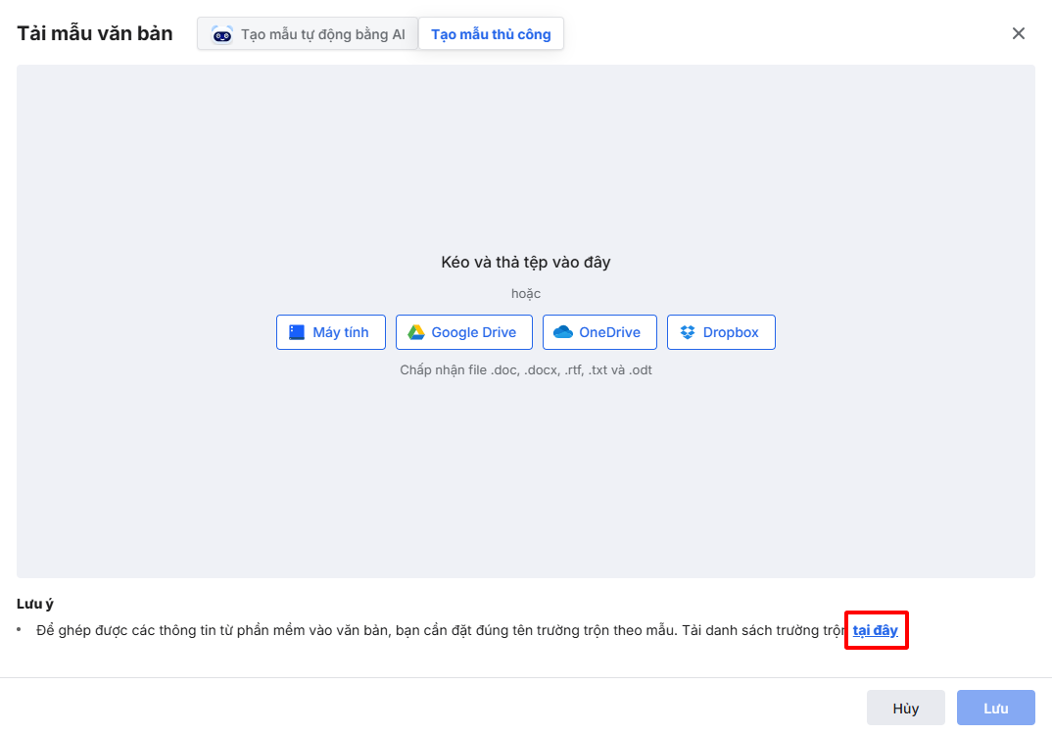Viewport: 1052px width, 735px height.
Task: Close the Tải mẫu văn bản dialog
Action: (1019, 33)
